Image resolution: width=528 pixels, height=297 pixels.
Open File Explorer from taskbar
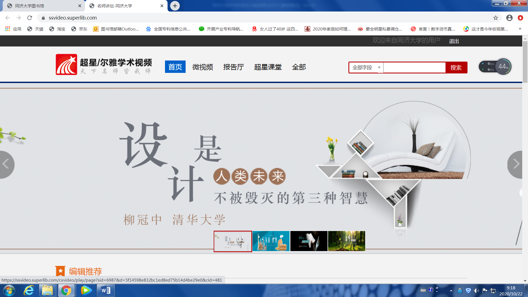pyautogui.click(x=47, y=290)
